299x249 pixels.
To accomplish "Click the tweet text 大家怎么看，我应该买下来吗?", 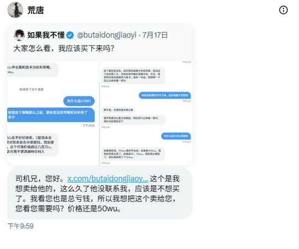I will point(64,48).
